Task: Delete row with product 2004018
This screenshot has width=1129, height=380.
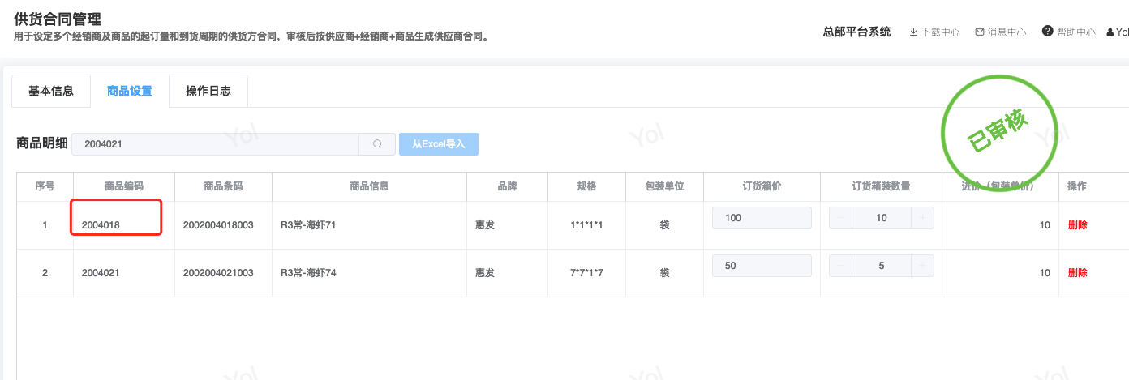Action: pos(1077,225)
